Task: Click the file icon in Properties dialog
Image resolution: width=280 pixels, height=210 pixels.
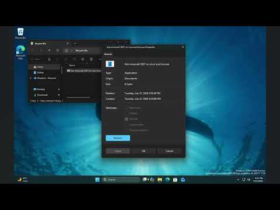Action: point(110,64)
